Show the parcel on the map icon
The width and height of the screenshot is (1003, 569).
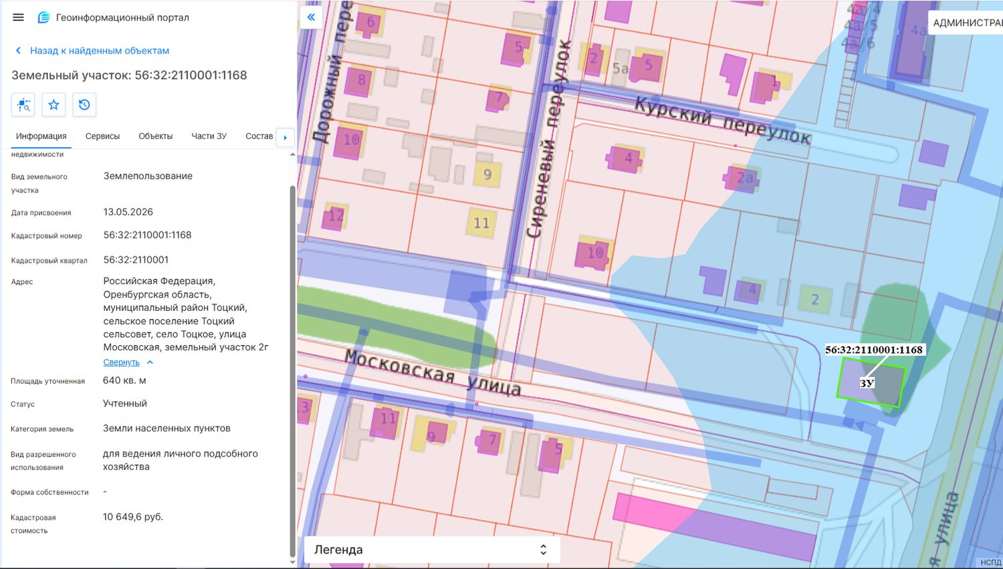[x=23, y=105]
